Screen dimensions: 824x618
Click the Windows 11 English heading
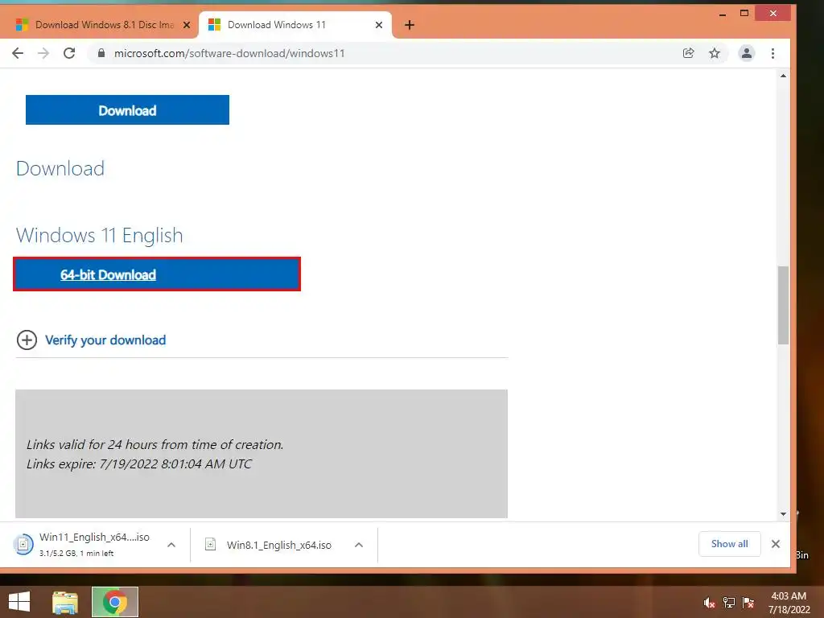(x=99, y=235)
